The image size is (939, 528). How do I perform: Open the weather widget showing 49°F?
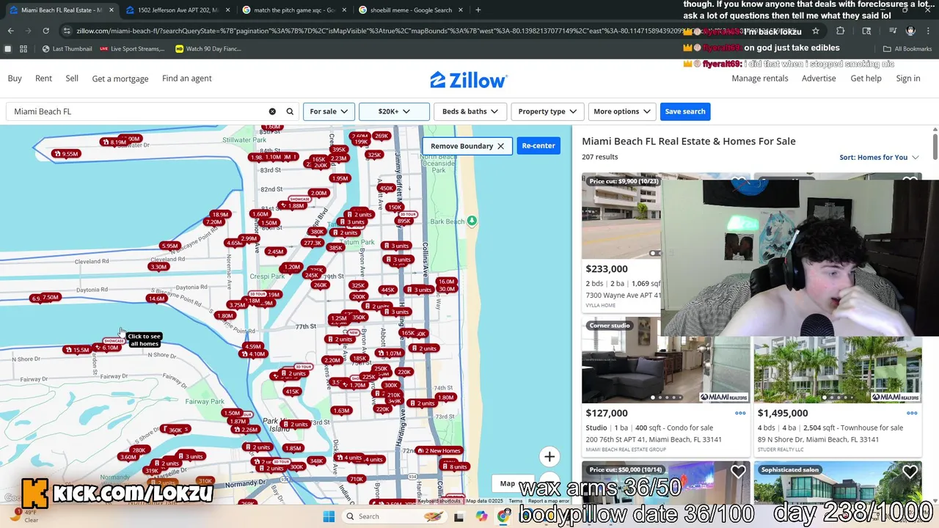coord(23,516)
